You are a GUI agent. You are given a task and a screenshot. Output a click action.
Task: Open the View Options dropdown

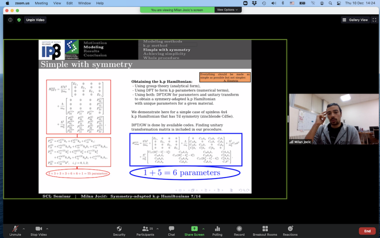[x=228, y=10]
